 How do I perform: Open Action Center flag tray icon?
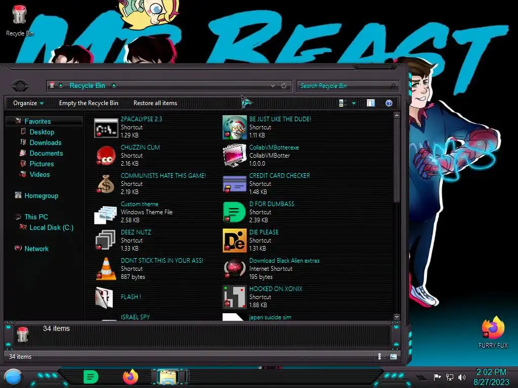coord(438,377)
